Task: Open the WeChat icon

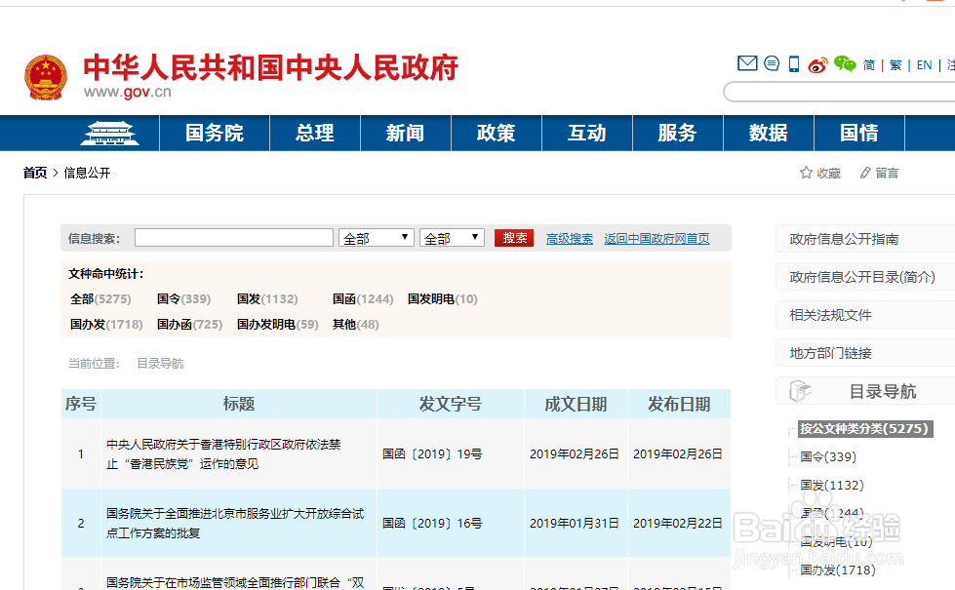Action: click(x=845, y=63)
